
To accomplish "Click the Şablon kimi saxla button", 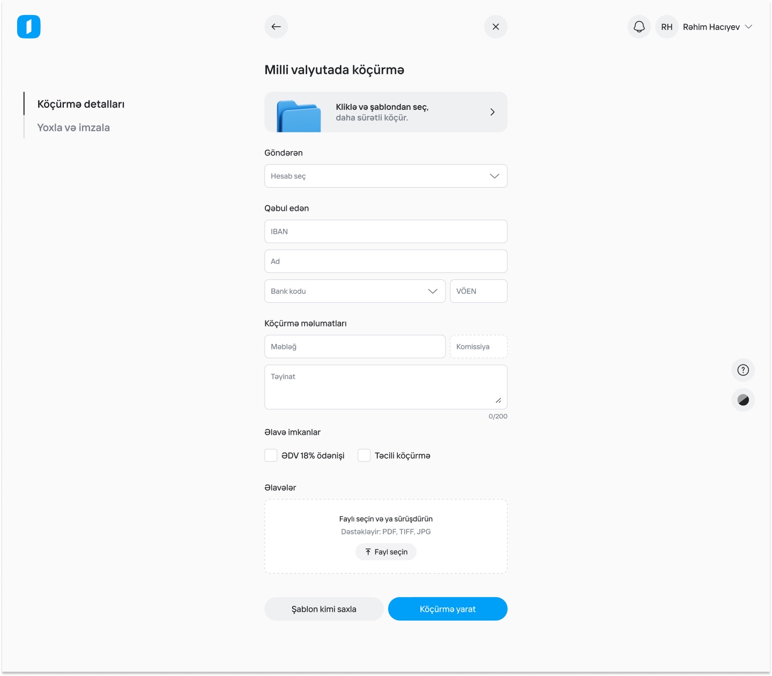I will 324,609.
